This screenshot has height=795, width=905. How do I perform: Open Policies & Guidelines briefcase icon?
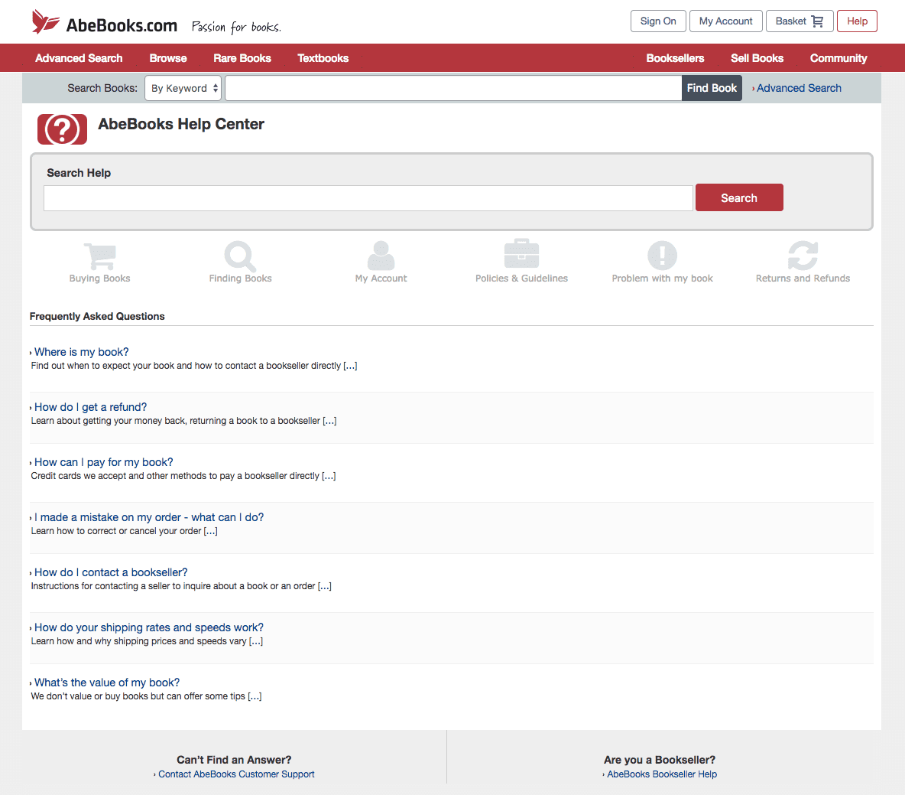(x=522, y=253)
